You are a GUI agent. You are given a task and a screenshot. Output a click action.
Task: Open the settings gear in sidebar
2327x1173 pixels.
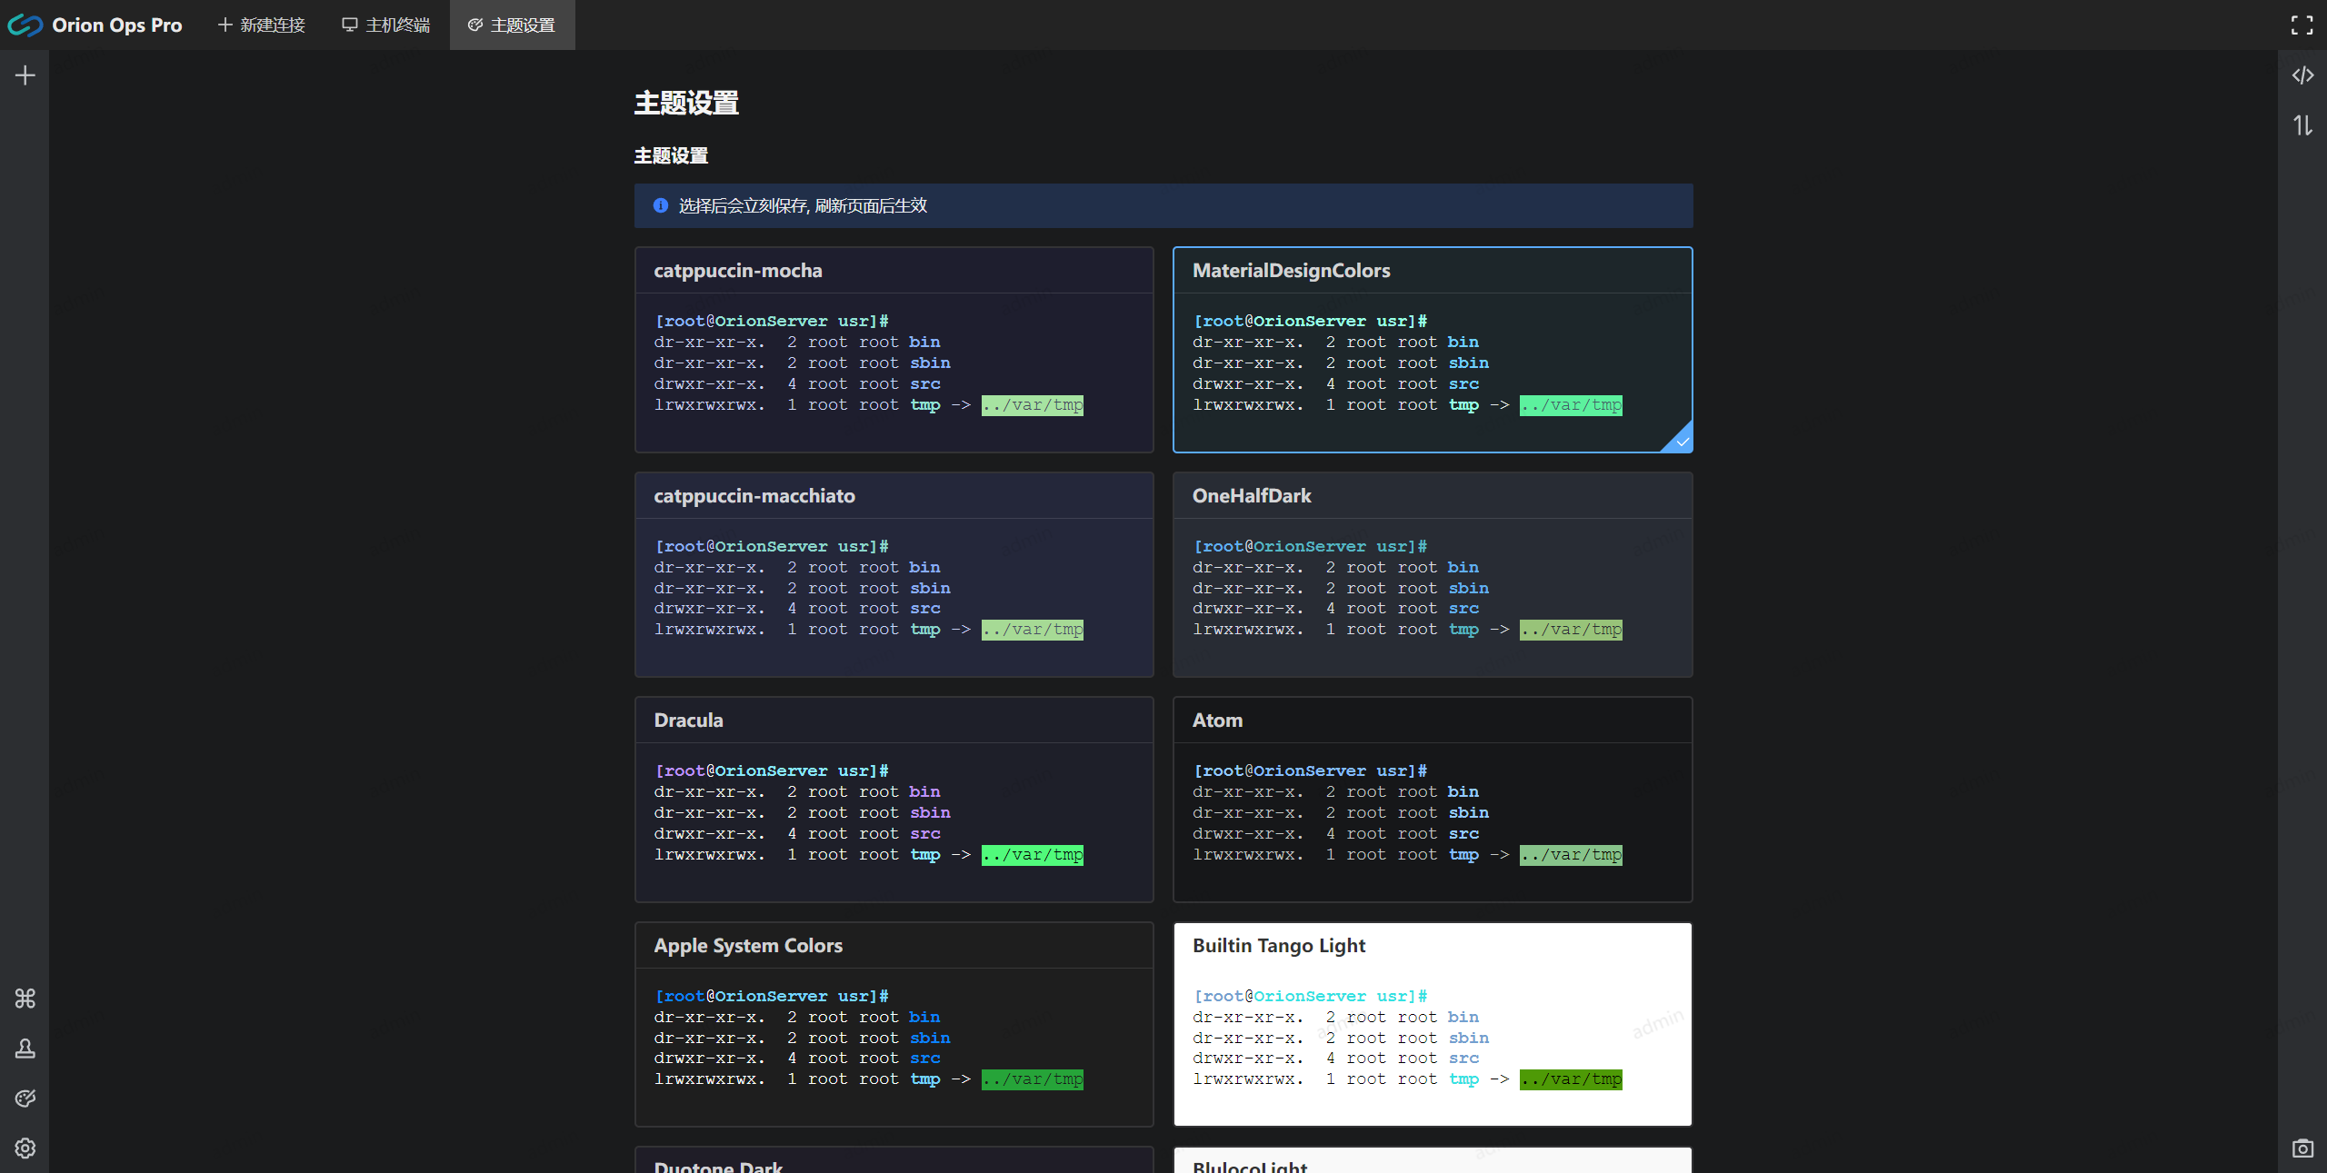coord(25,1148)
